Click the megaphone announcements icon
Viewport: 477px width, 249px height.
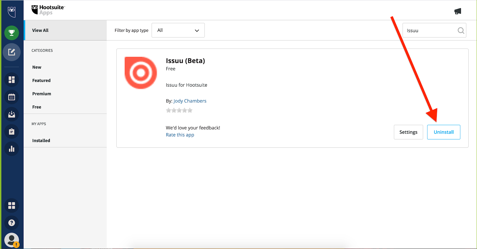click(458, 11)
